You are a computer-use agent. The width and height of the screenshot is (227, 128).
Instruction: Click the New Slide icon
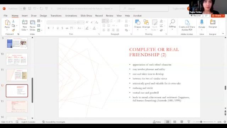24,22
